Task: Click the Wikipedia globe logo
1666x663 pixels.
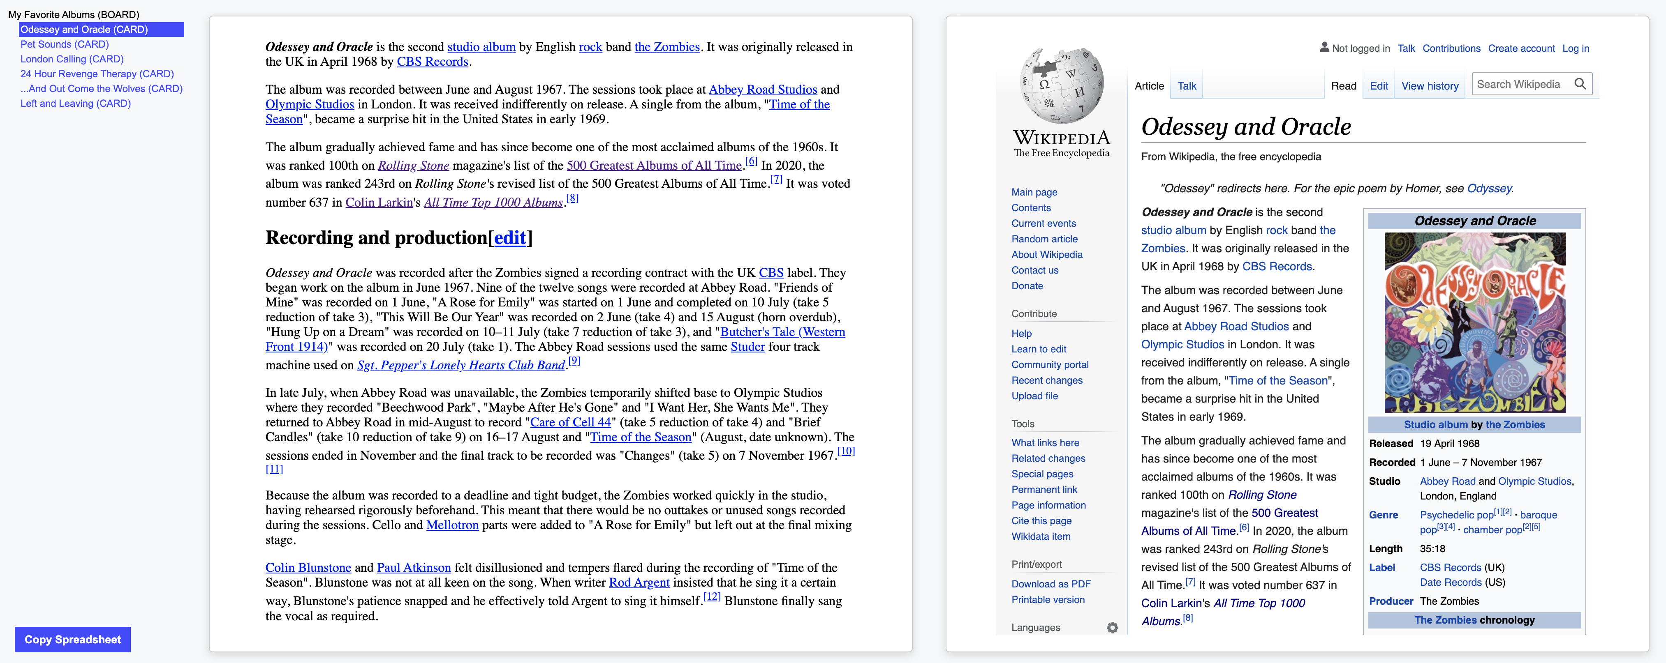Action: pos(1061,85)
